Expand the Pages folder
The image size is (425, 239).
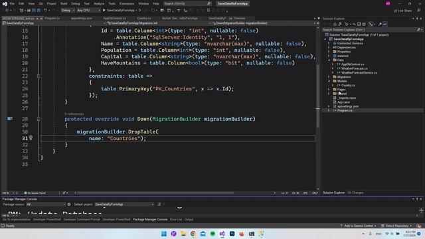pyautogui.click(x=329, y=90)
